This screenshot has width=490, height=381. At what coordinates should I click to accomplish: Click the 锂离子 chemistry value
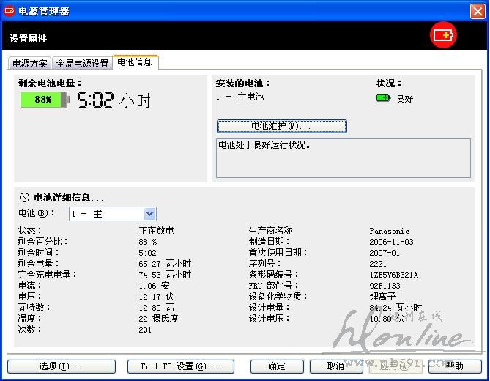coord(382,296)
